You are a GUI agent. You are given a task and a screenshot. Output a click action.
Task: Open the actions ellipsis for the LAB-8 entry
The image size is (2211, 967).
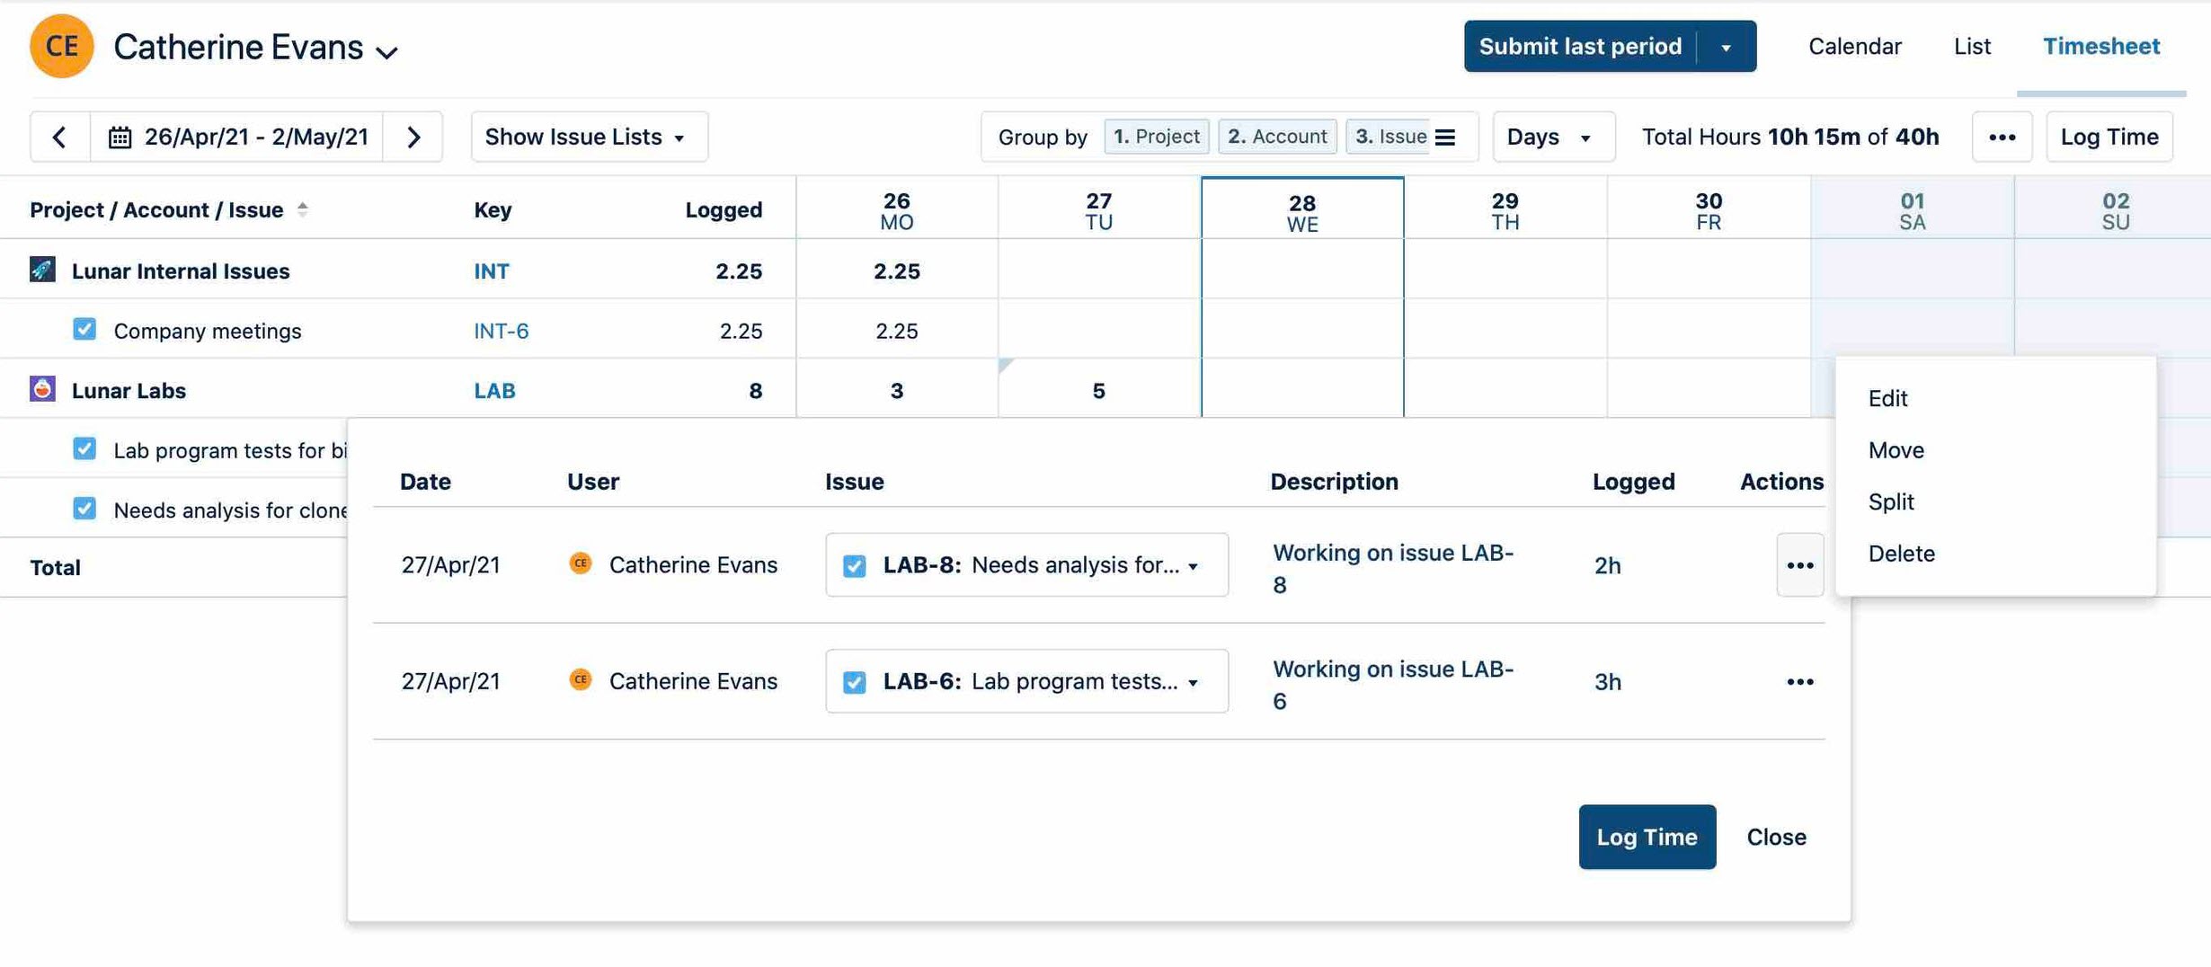coord(1799,565)
